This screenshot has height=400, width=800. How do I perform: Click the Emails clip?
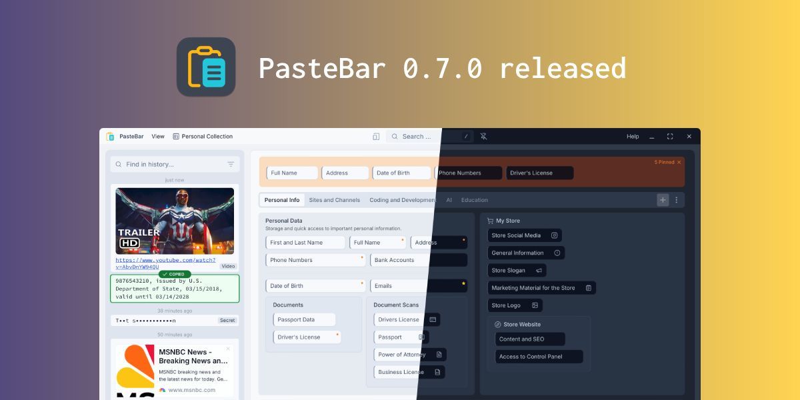point(419,286)
